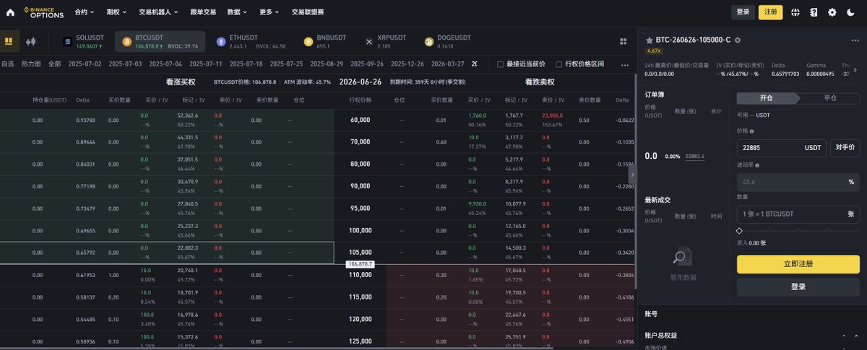Enable the strike price range checkbox

[559, 64]
